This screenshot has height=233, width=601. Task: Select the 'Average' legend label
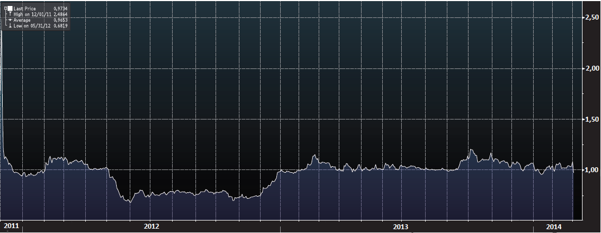(22, 20)
